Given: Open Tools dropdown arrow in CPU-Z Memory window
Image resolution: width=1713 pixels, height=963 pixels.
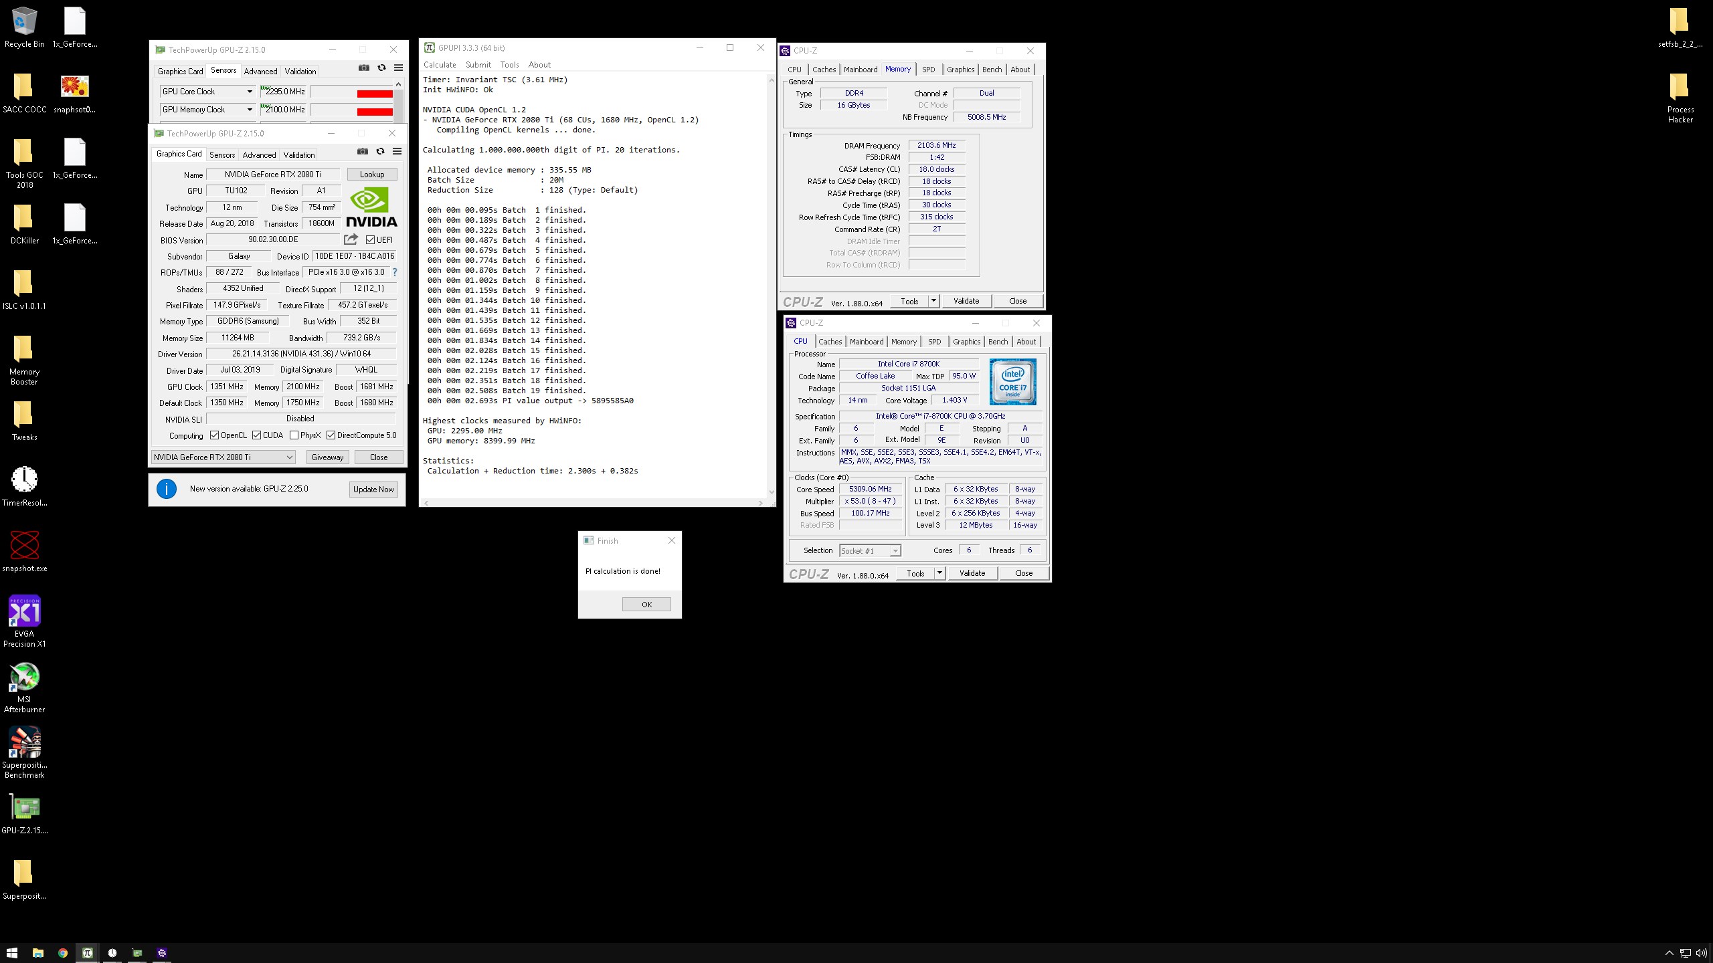Looking at the screenshot, I should [x=933, y=301].
